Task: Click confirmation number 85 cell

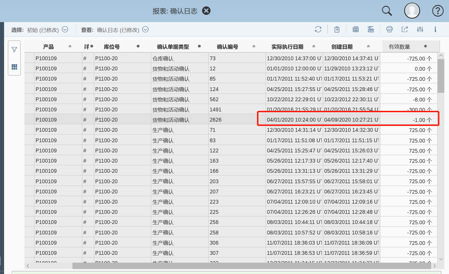Action: pyautogui.click(x=237, y=79)
